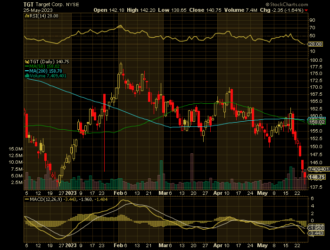330x250 pixels.
Task: Click the 137.5 price axis label
Action: [316, 187]
